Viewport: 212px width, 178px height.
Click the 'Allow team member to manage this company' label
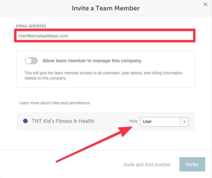click(x=92, y=61)
